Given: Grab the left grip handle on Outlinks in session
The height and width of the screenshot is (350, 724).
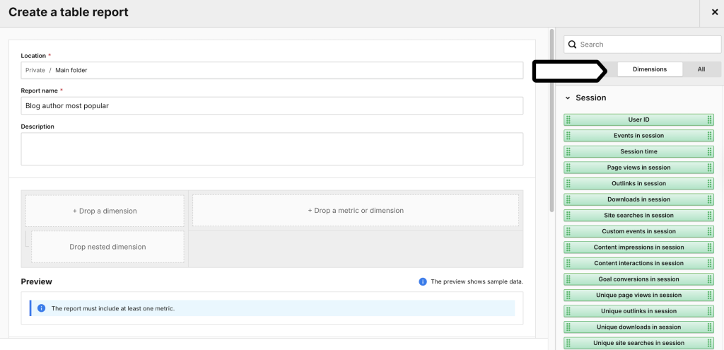Looking at the screenshot, I should coord(568,183).
